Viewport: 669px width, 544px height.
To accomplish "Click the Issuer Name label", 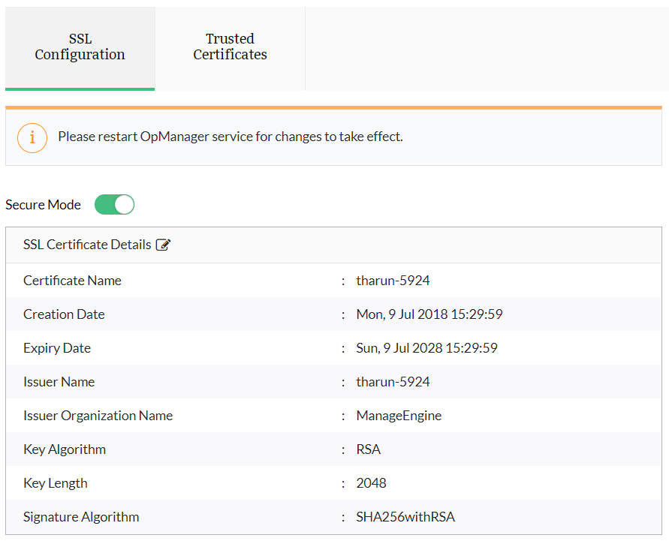I will 59,382.
